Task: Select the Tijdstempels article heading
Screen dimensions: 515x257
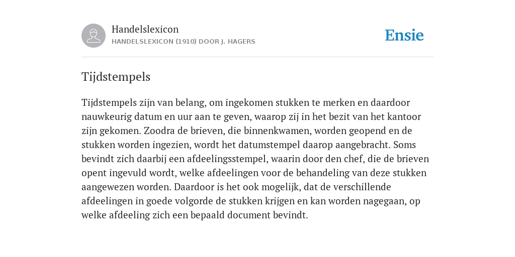Action: 116,77
